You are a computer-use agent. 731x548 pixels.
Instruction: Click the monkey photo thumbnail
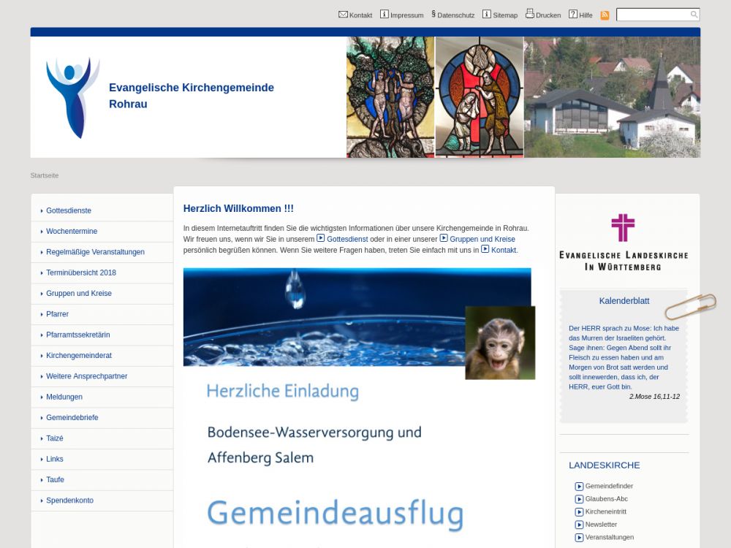[500, 343]
